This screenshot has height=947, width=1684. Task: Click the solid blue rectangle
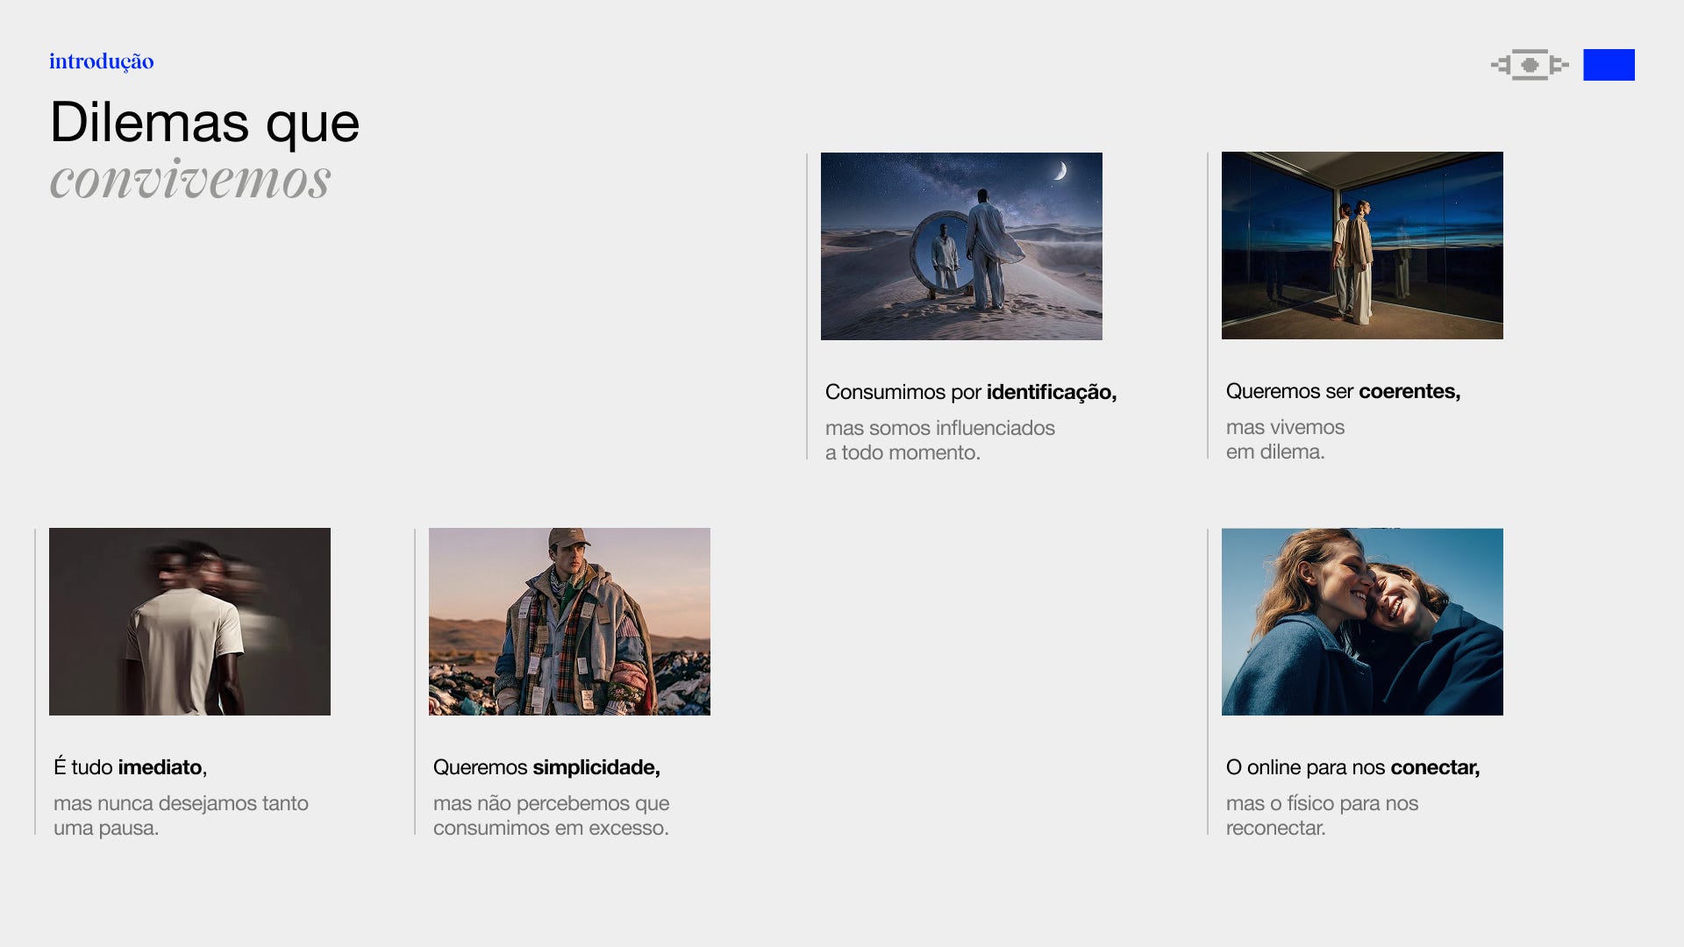[x=1609, y=65]
